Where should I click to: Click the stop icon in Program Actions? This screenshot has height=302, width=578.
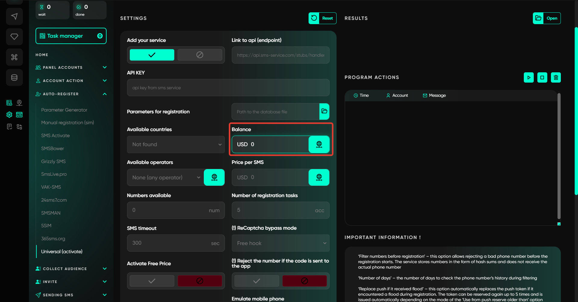pyautogui.click(x=542, y=77)
